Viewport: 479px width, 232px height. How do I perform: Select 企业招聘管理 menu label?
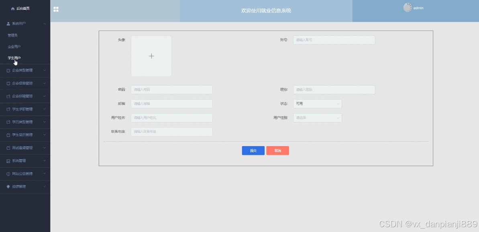(22, 96)
